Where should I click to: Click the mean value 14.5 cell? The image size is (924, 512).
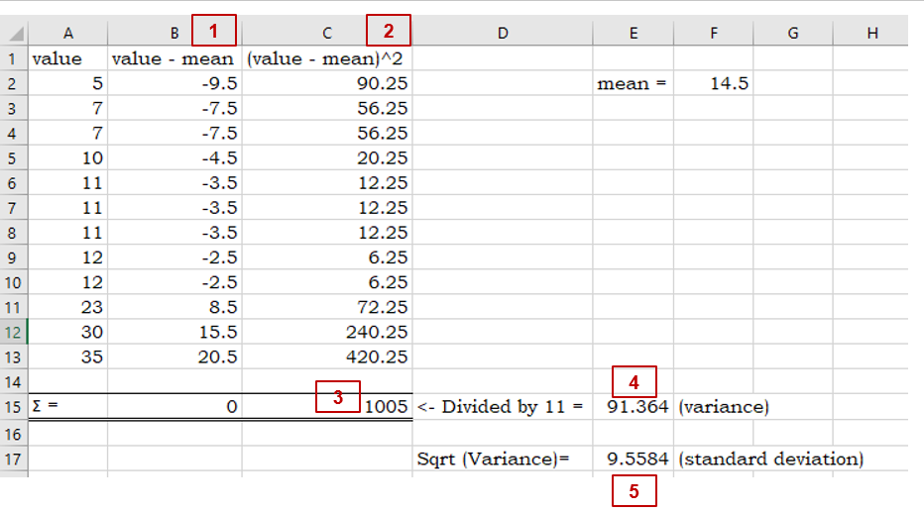(x=713, y=84)
